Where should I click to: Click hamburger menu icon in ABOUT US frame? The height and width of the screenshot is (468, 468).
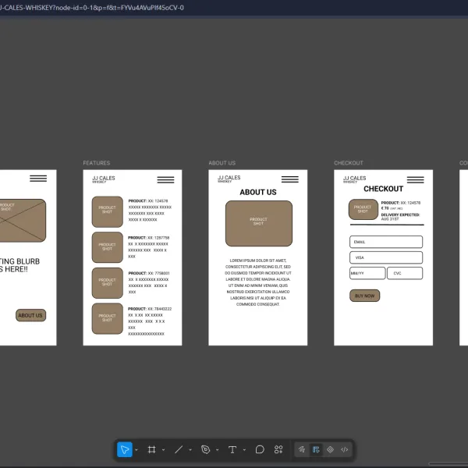(x=290, y=179)
